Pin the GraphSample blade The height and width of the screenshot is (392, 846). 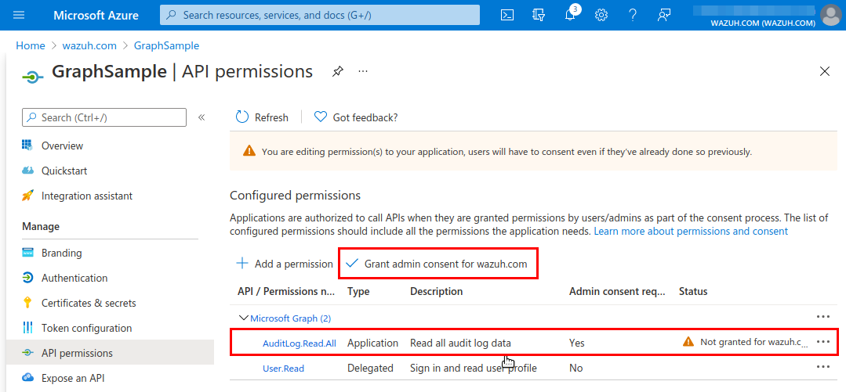[338, 71]
